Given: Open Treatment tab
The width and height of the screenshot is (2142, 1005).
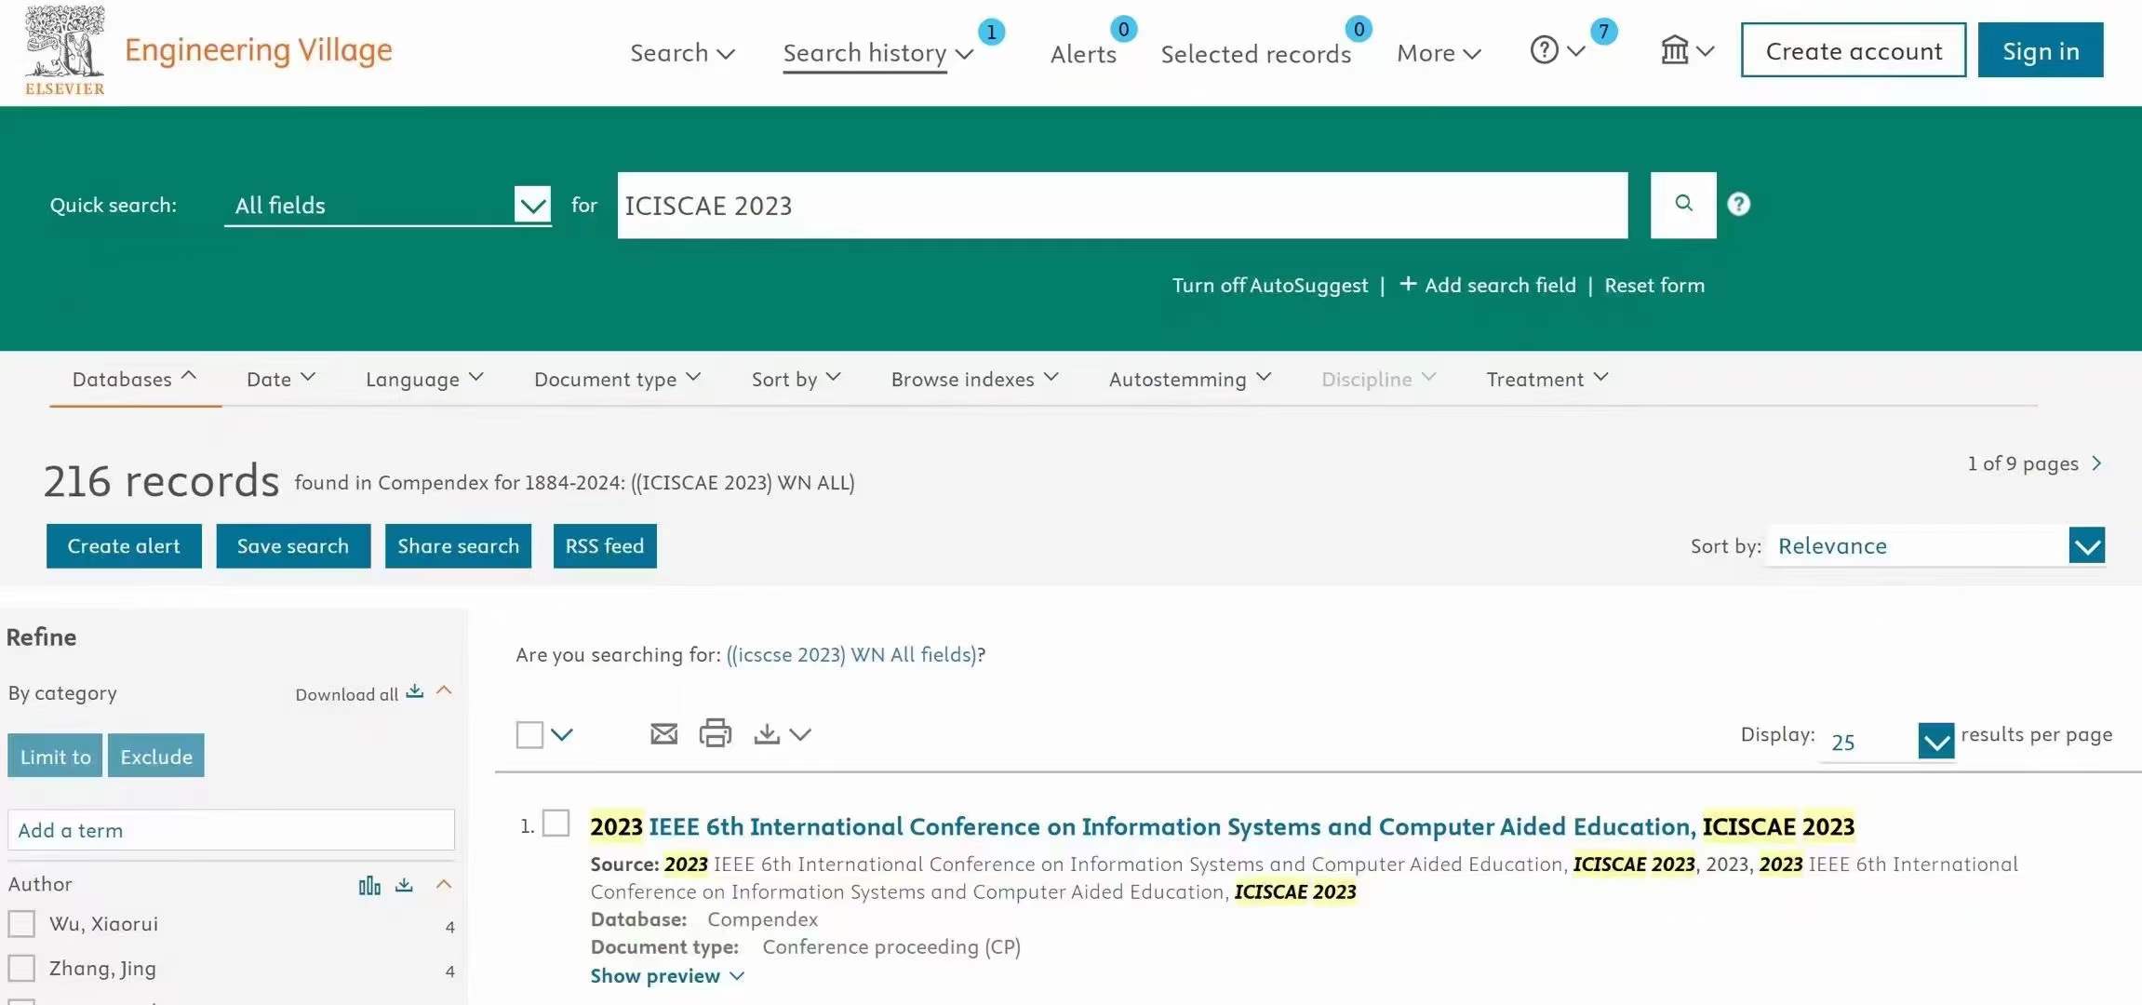Looking at the screenshot, I should (x=1546, y=379).
